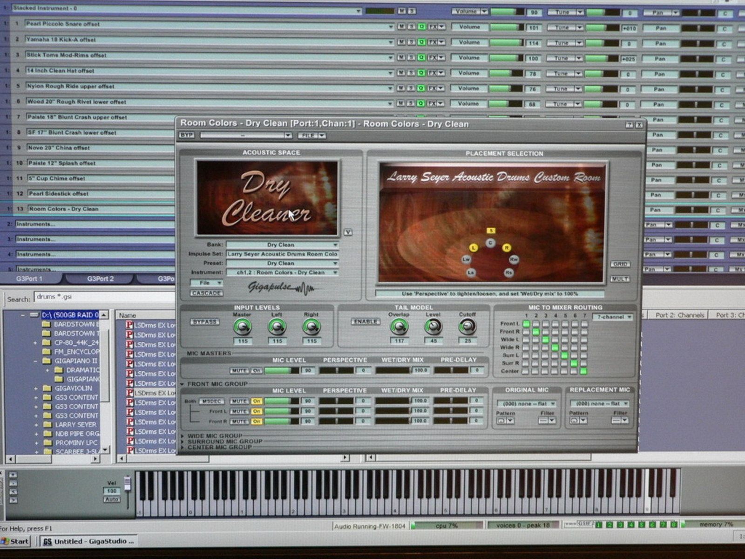Open the Port 2: Channels tab

click(x=680, y=315)
